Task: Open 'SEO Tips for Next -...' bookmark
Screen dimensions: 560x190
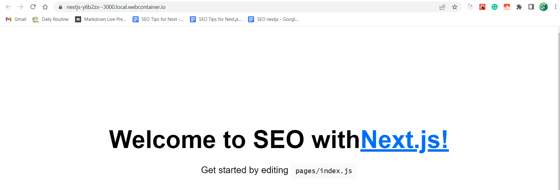Action: (158, 19)
